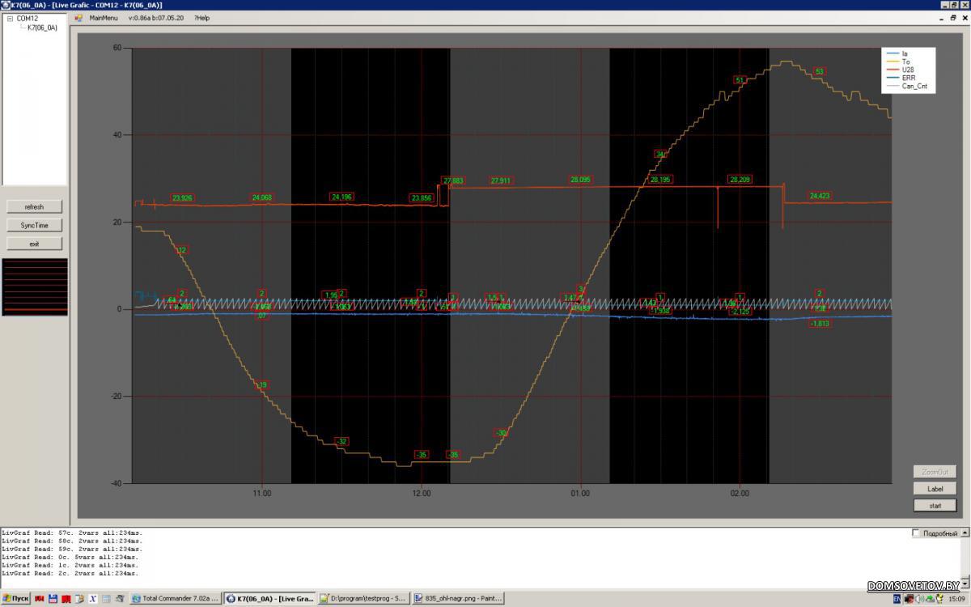This screenshot has width=971, height=607.
Task: Enable the Подробный checkbox
Action: [916, 533]
